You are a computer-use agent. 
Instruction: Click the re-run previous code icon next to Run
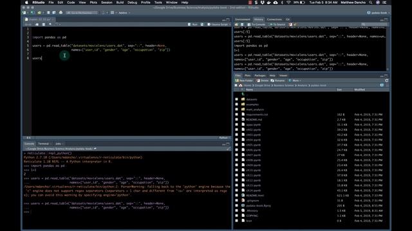[202, 24]
